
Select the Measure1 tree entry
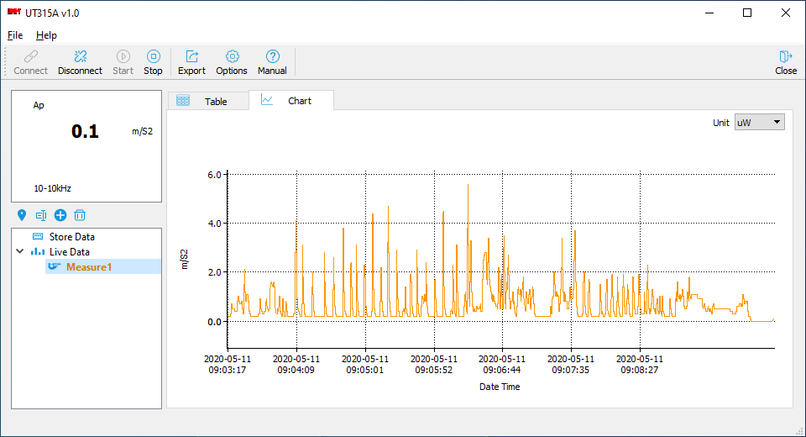tap(88, 267)
